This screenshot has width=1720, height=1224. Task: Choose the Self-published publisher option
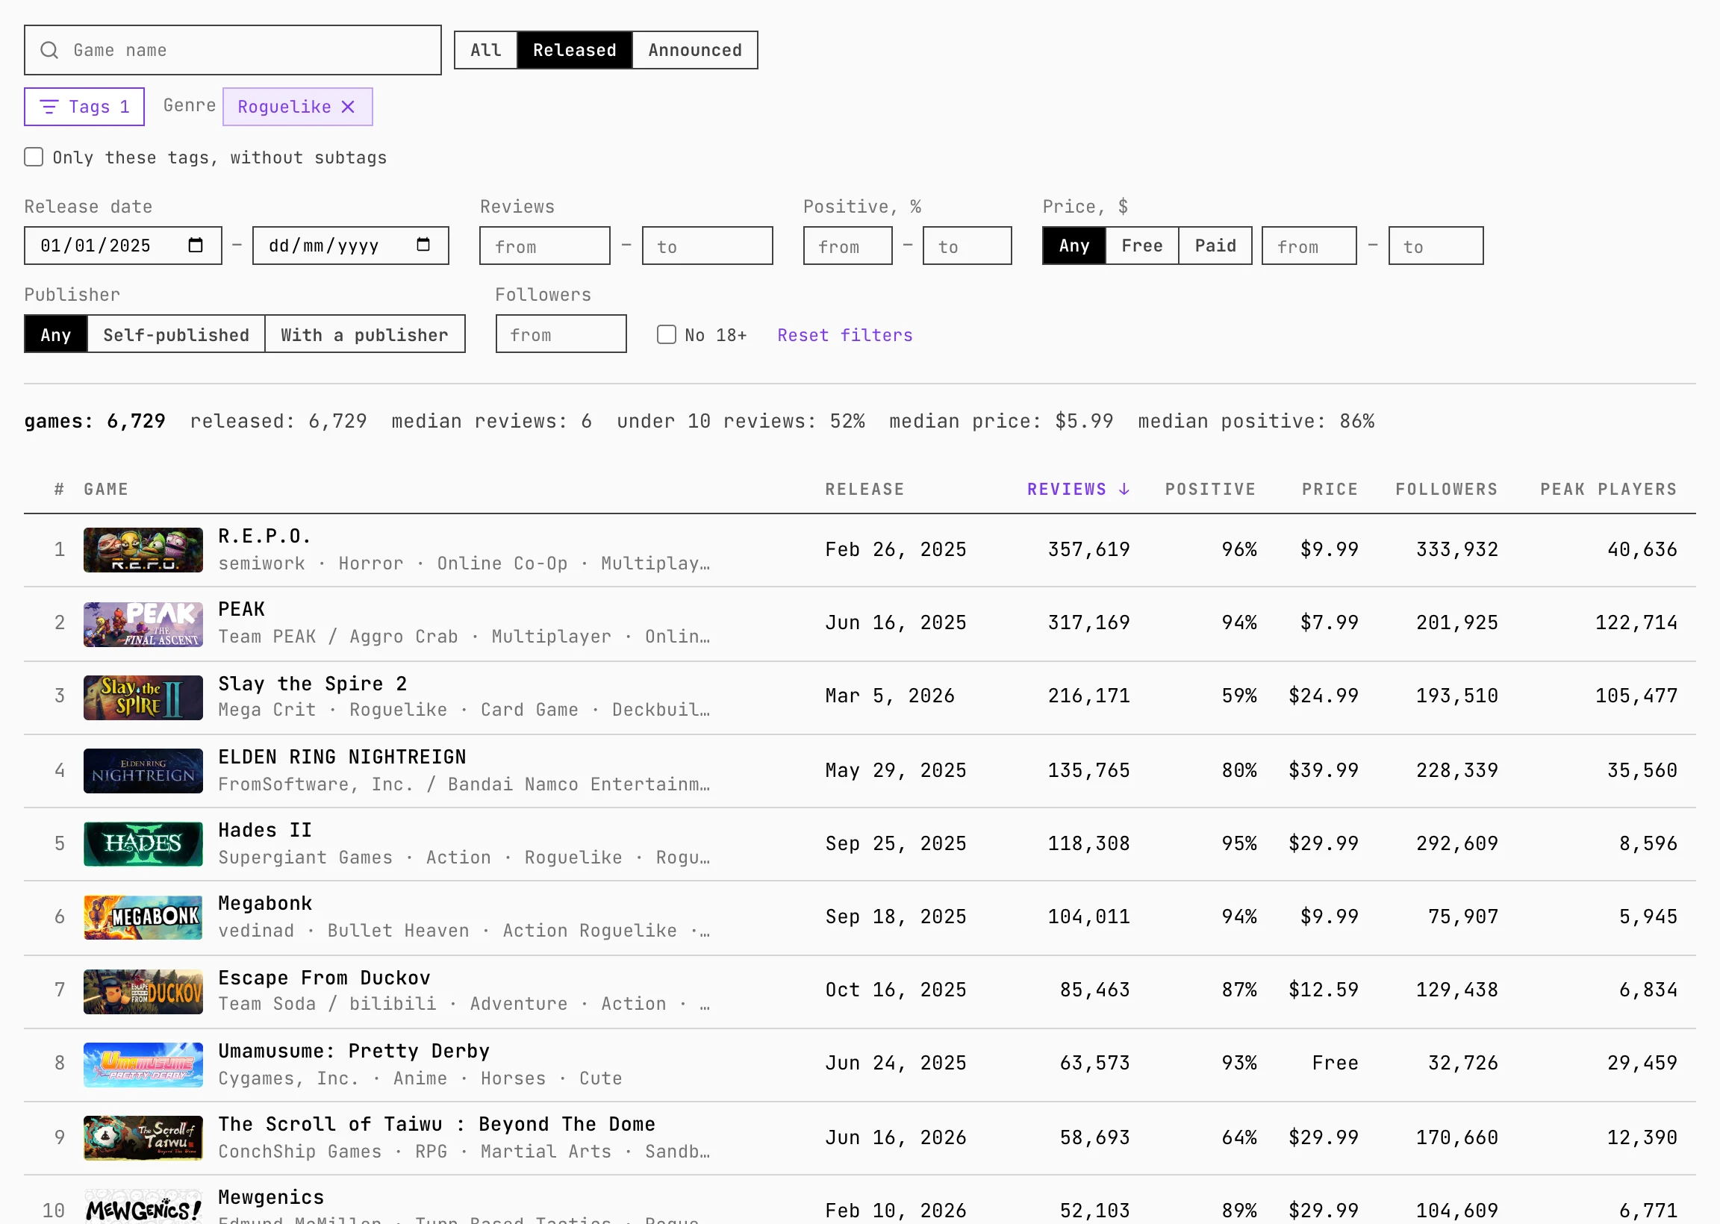click(x=176, y=334)
